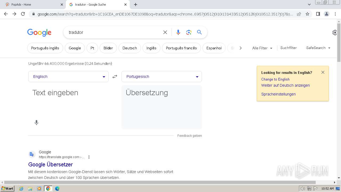Open File Explorer from the taskbar
This screenshot has height=192, width=341.
pyautogui.click(x=30, y=189)
